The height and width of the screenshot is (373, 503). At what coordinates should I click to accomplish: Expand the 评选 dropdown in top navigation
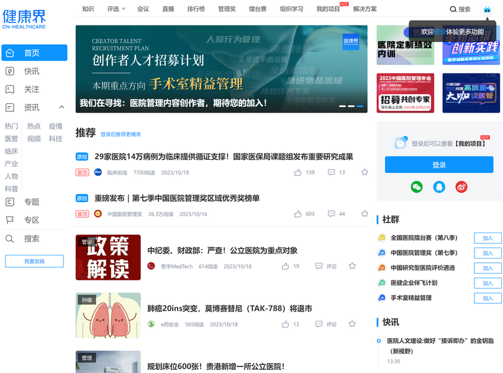click(116, 9)
